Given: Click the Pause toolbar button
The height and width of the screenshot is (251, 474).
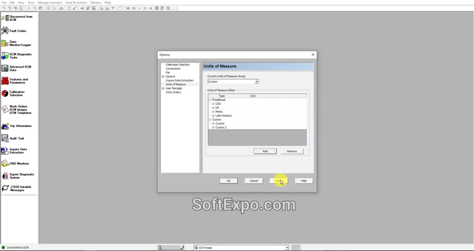Looking at the screenshot, I should (145, 8).
